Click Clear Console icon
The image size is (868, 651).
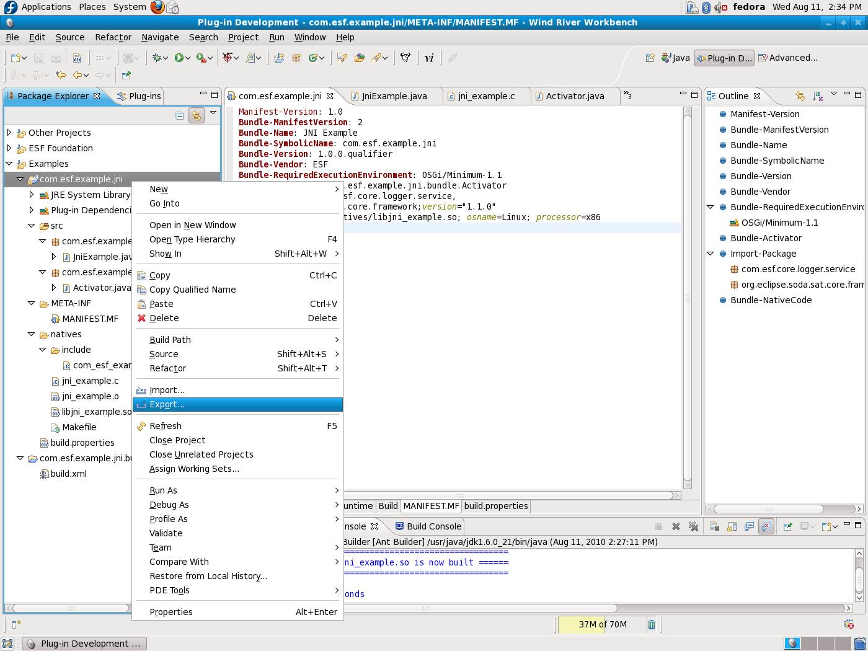coord(714,526)
